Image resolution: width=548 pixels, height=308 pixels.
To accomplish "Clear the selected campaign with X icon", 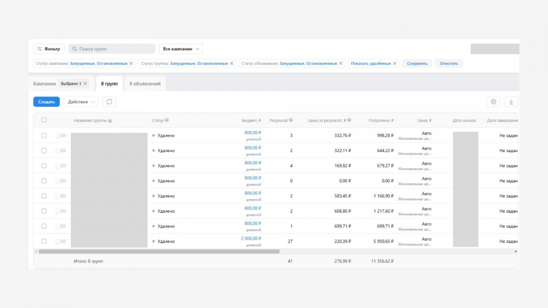I will coord(85,84).
